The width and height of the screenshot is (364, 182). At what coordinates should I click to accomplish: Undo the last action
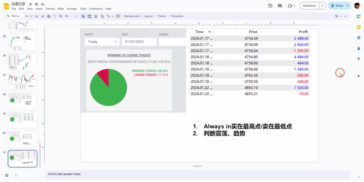(36, 16)
